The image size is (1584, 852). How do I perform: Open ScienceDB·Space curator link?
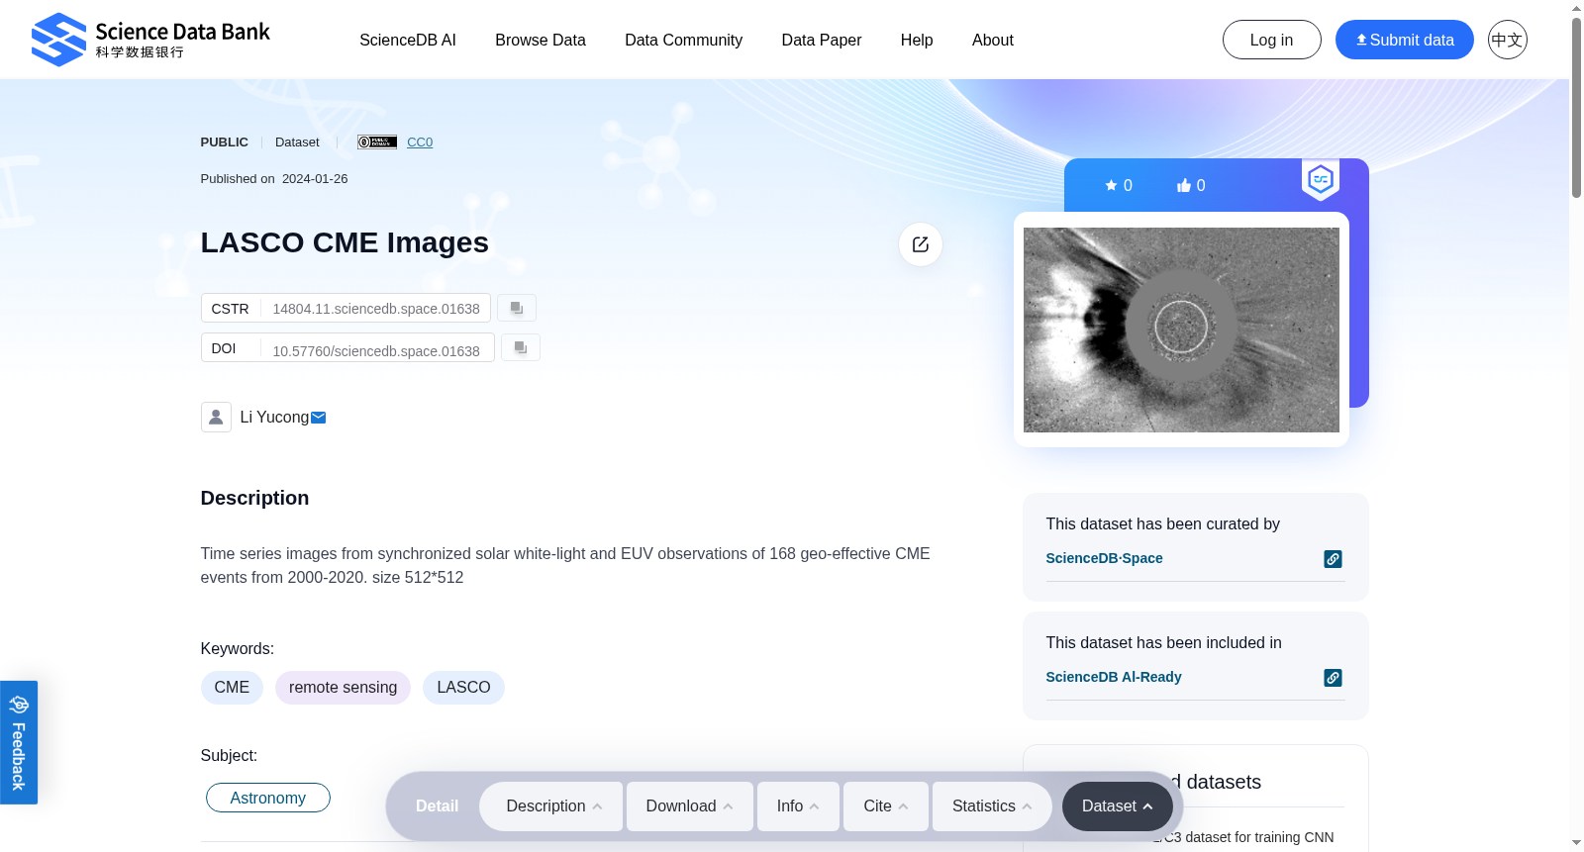[1104, 558]
